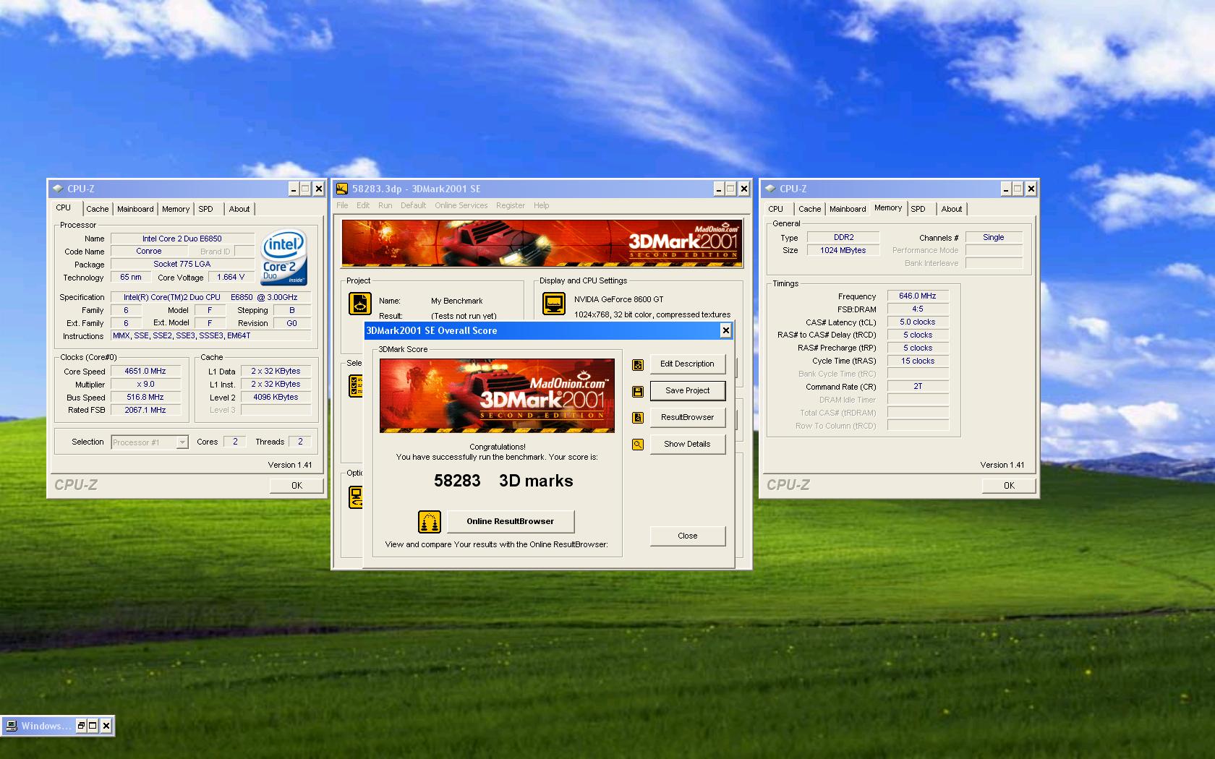Click the monitor icon in Display settings

[x=554, y=304]
